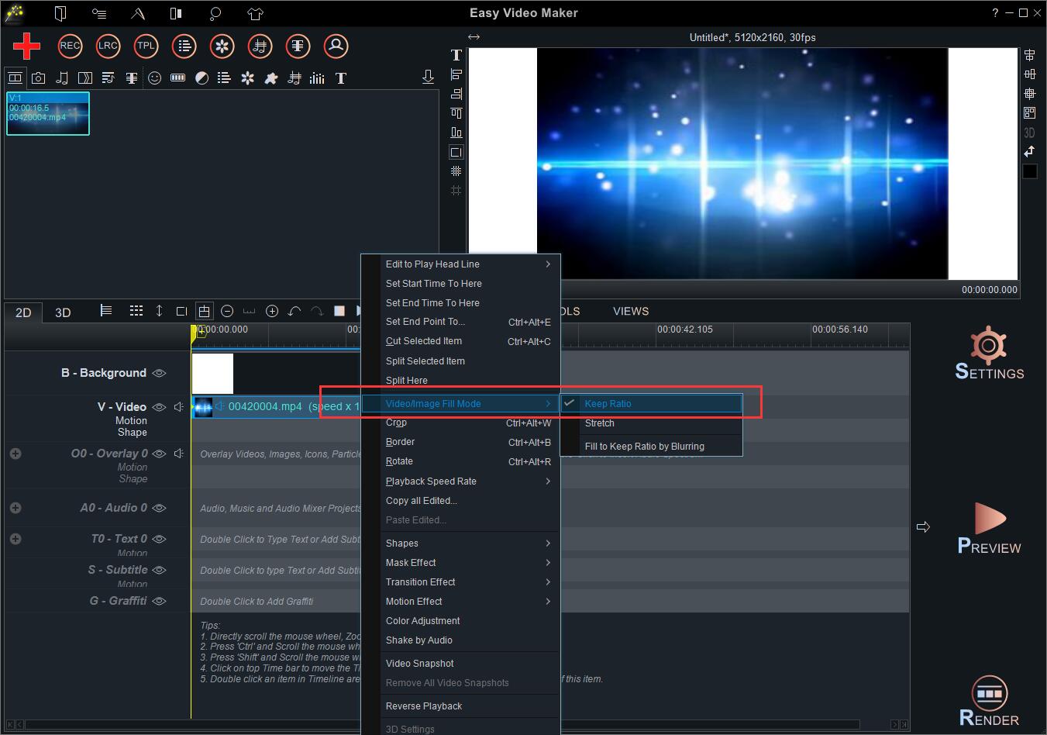This screenshot has height=735, width=1047.
Task: Open the round particle flower button
Action: click(x=222, y=46)
